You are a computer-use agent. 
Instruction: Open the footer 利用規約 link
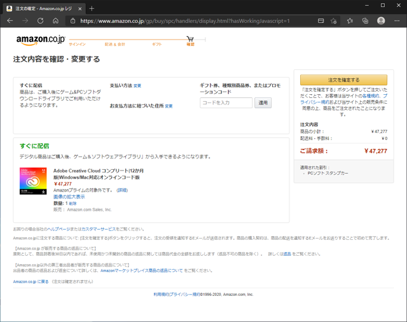tap(161, 294)
